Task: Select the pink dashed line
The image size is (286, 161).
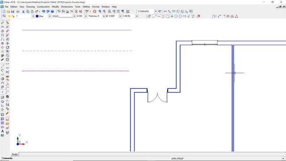Action: click(x=77, y=51)
